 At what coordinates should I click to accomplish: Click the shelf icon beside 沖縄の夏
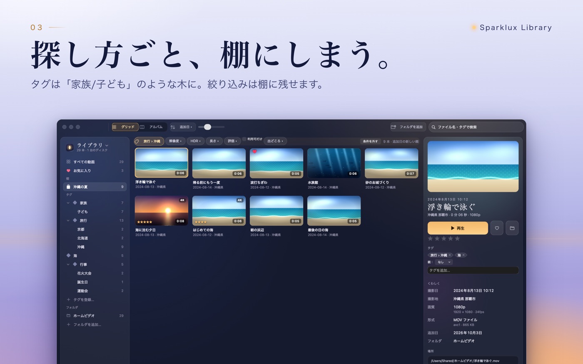tap(68, 187)
